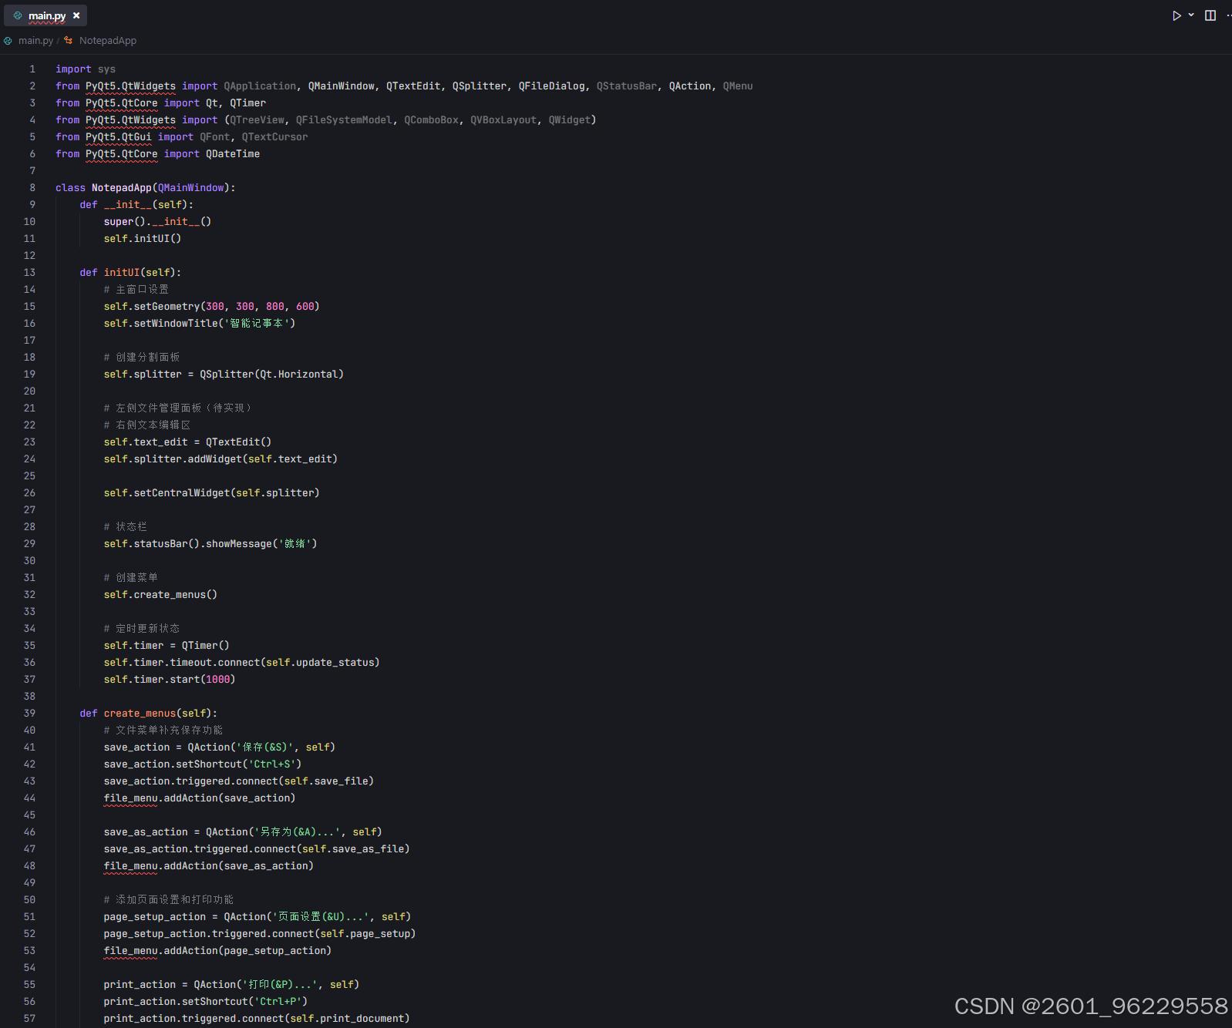
Task: Click QTextCursor in the line 5 import
Action: pos(274,137)
